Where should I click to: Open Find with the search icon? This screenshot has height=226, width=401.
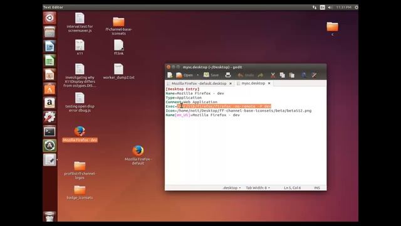[304, 75]
